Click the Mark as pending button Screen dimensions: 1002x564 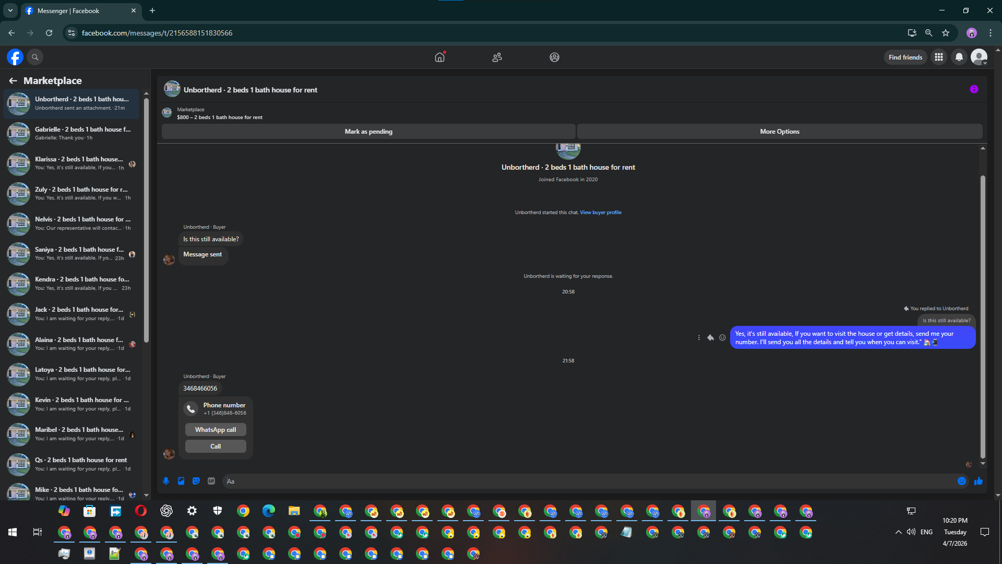pyautogui.click(x=368, y=132)
